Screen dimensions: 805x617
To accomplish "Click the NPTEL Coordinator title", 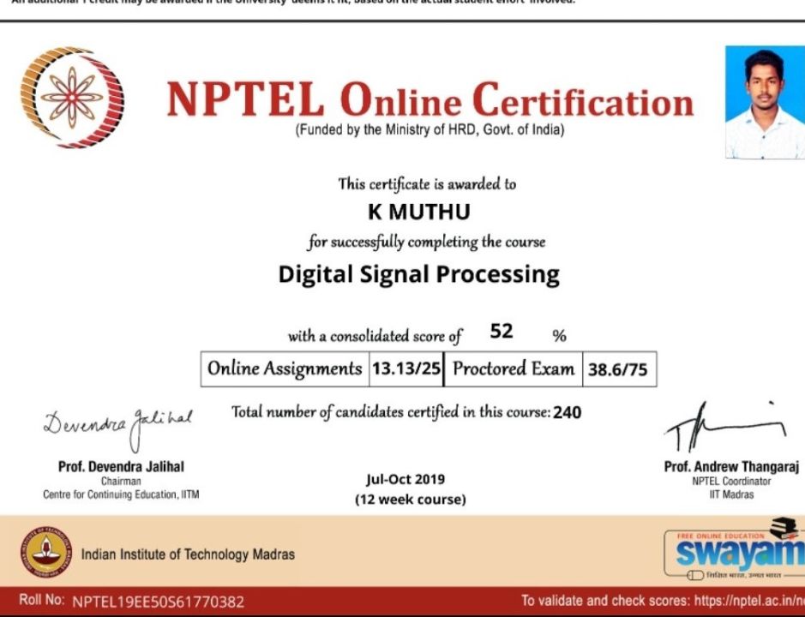I will coord(731,482).
